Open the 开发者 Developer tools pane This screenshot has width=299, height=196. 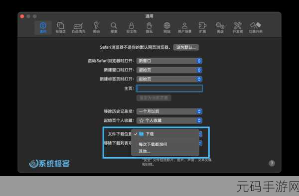tap(238, 27)
